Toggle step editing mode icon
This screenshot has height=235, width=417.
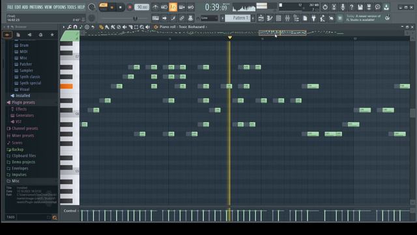pos(173,18)
